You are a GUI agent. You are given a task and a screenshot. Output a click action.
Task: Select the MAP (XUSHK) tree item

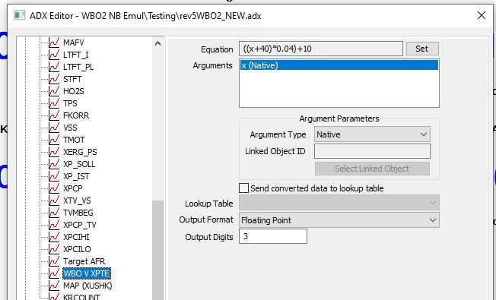click(x=87, y=286)
